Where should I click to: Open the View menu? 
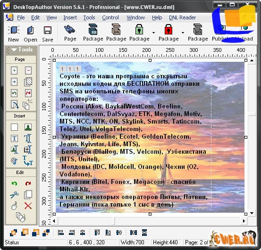[x=51, y=17]
